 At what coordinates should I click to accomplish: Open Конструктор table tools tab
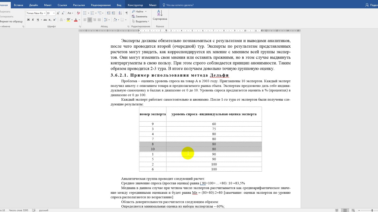(135, 5)
